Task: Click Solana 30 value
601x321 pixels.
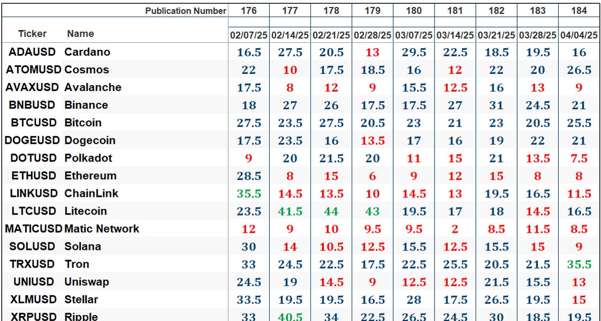Action: click(x=249, y=246)
